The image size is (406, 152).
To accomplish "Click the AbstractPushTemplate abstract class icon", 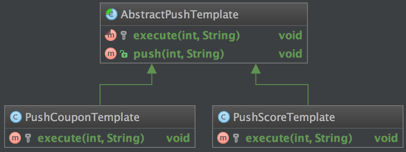I will (112, 15).
